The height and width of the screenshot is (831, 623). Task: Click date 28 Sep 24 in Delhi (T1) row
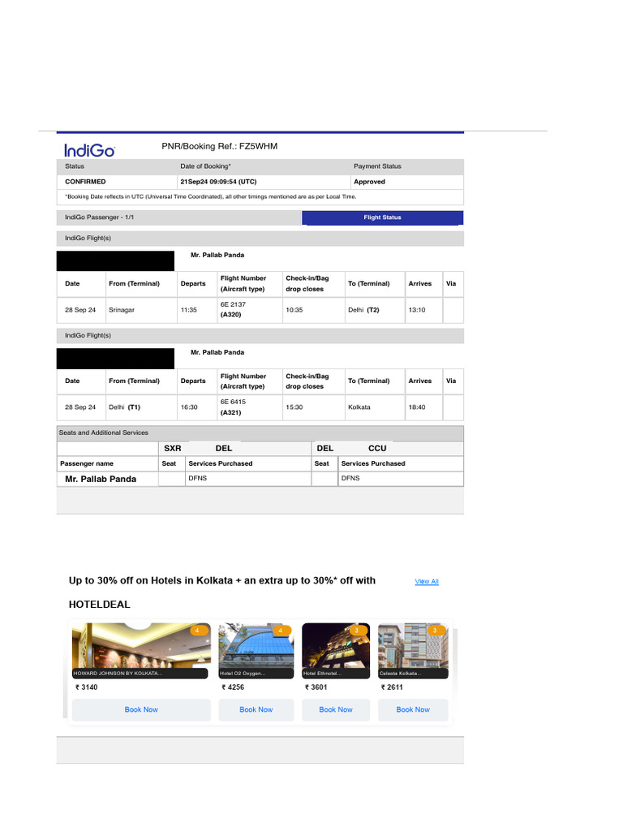tap(80, 407)
